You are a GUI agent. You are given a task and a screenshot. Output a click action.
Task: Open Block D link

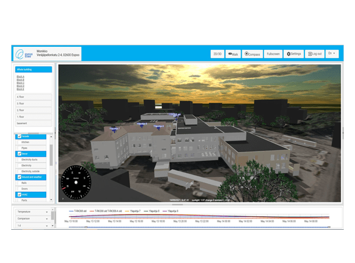(20, 86)
